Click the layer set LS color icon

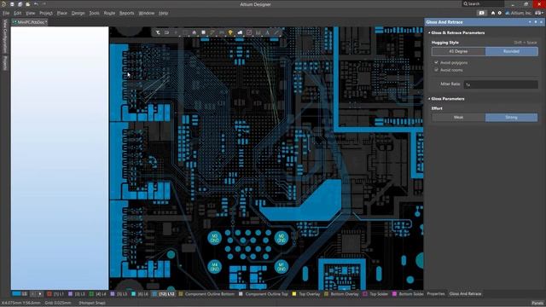(x=16, y=294)
